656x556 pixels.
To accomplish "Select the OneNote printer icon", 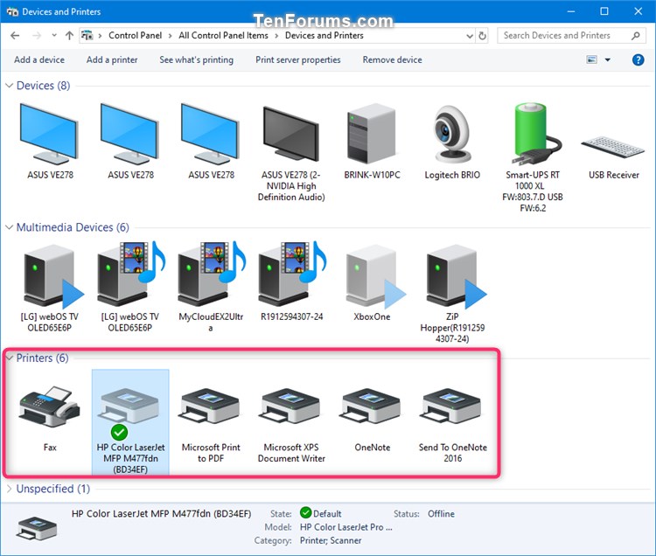I will tap(372, 407).
